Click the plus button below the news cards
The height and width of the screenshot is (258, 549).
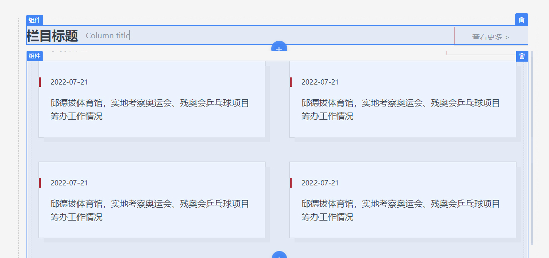click(279, 255)
